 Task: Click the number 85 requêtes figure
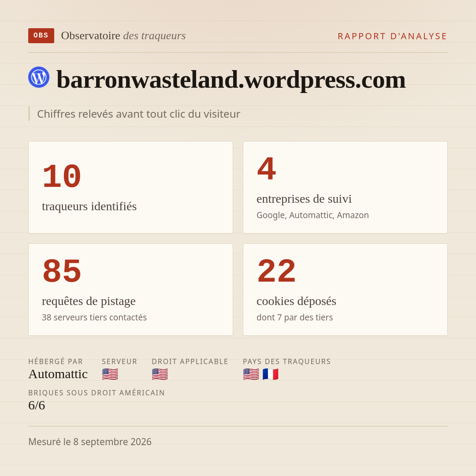click(62, 271)
